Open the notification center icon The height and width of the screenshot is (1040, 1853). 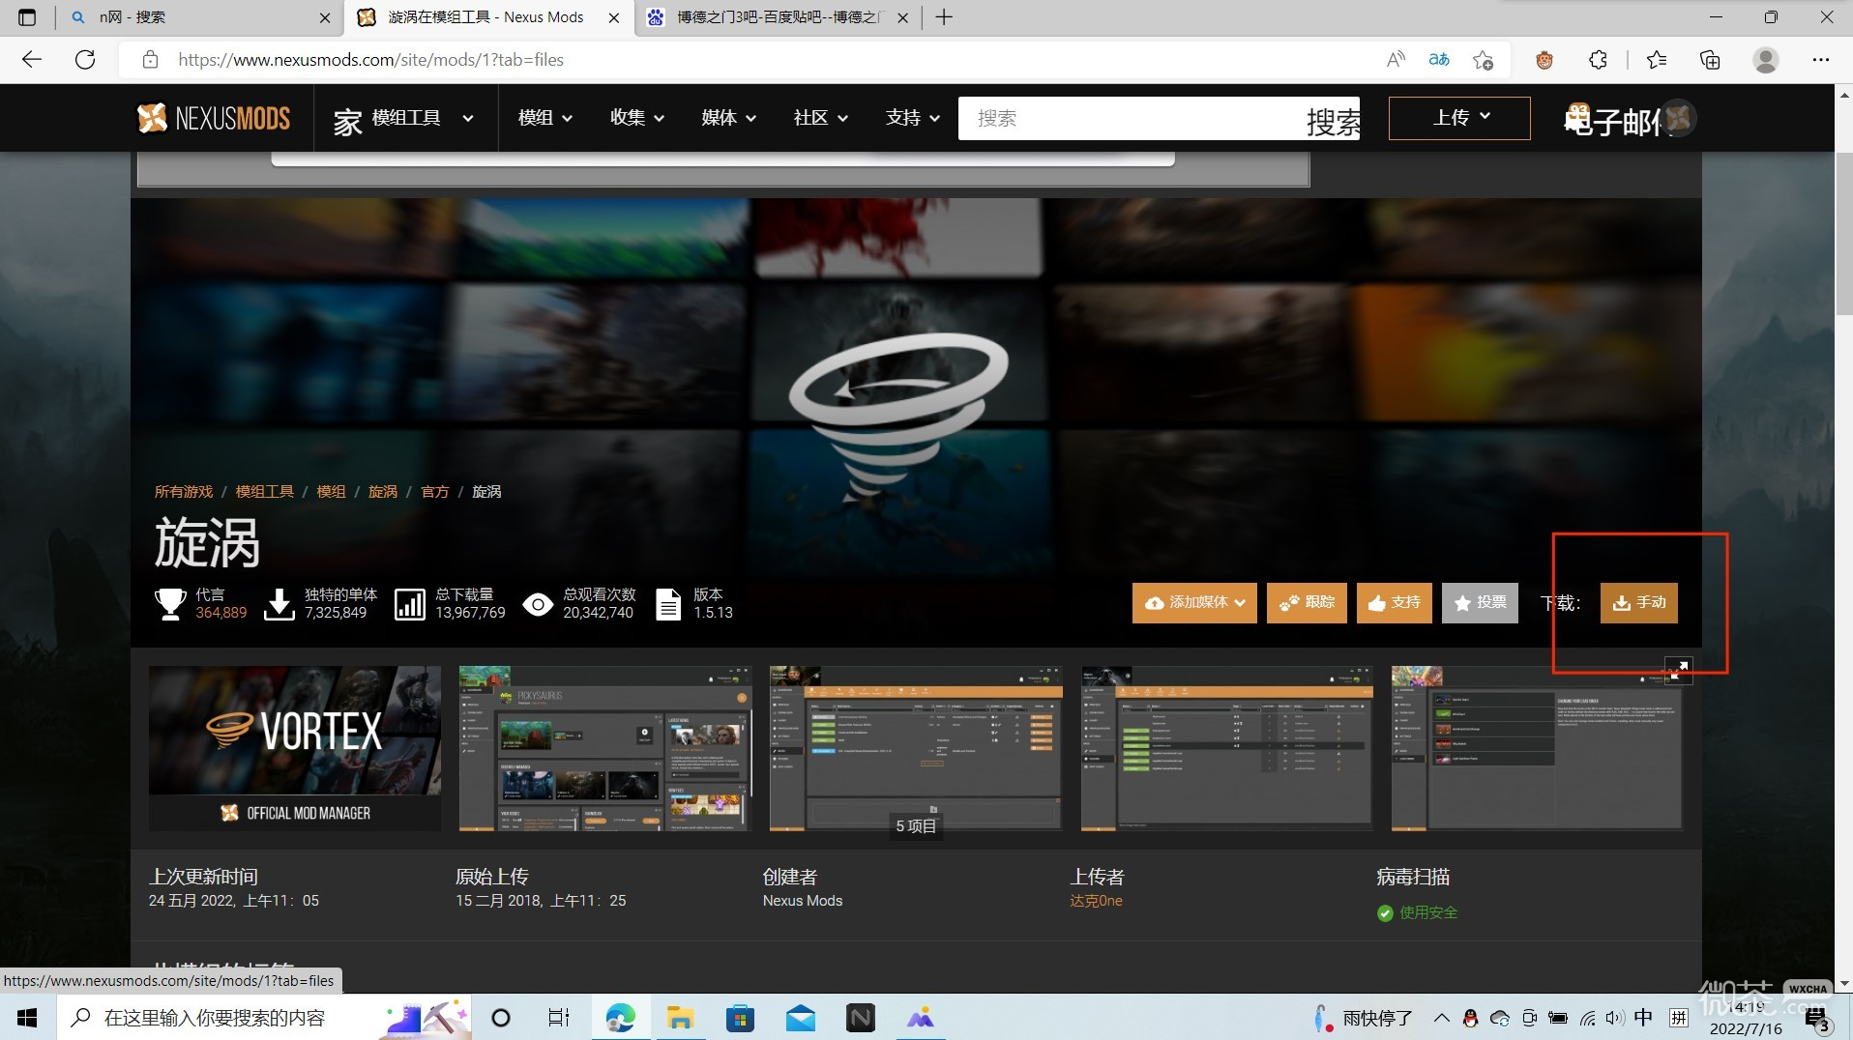pyautogui.click(x=1816, y=1019)
